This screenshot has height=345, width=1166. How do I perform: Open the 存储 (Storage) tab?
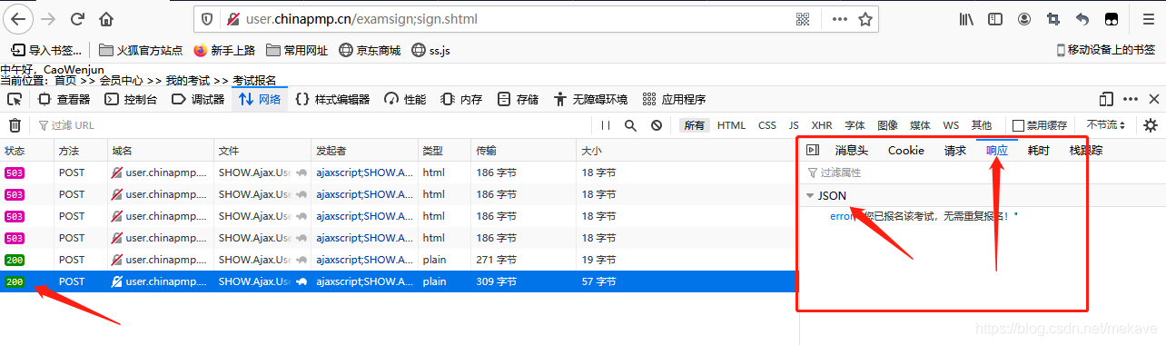[x=519, y=99]
